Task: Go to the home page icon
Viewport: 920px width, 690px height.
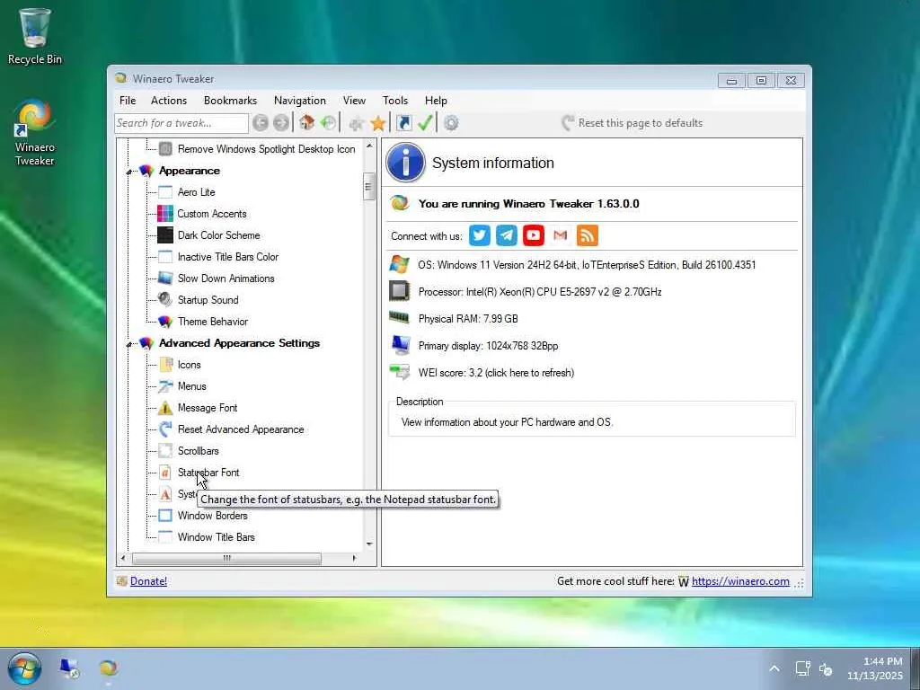Action: (306, 123)
